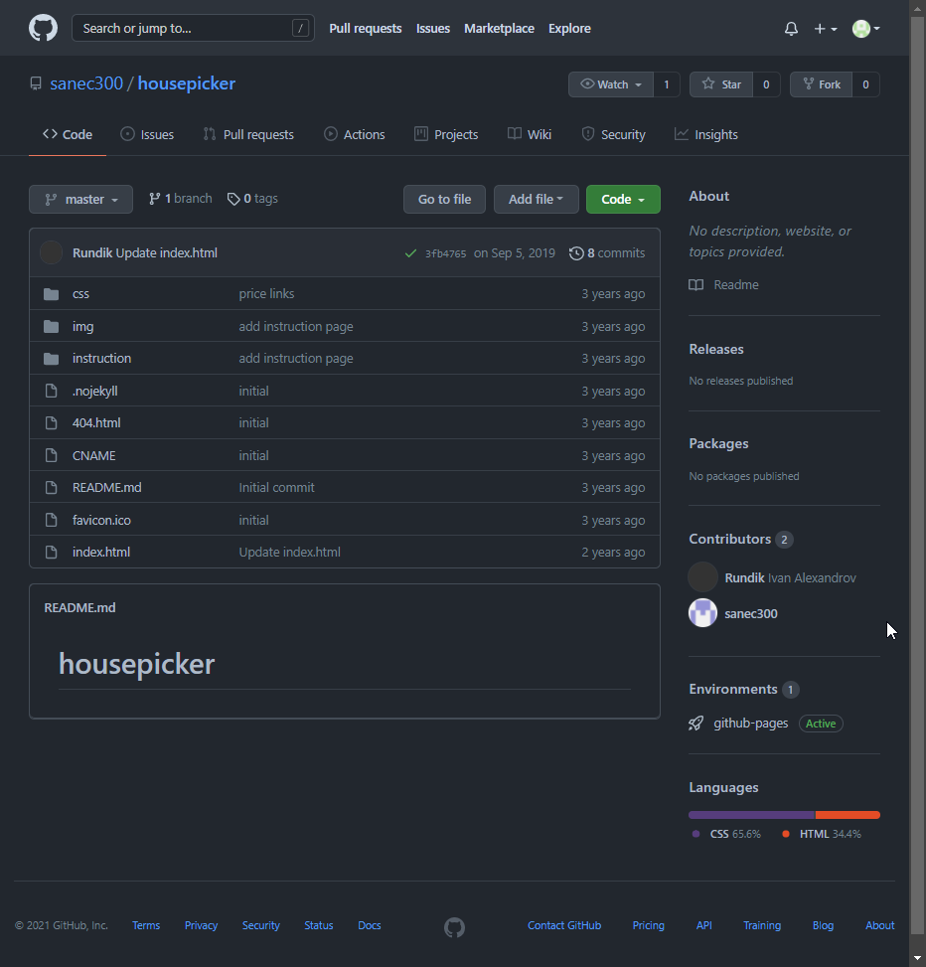
Task: Open the Initial commit message link
Action: point(277,487)
